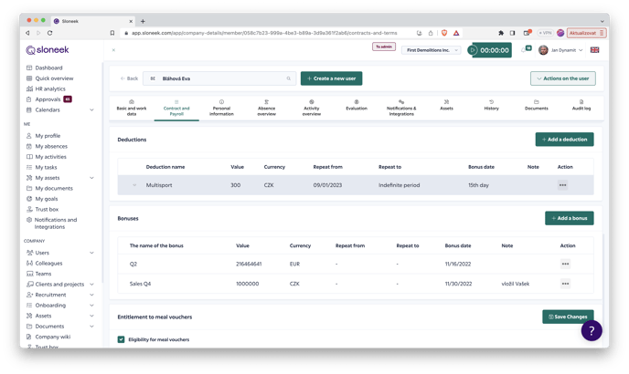Expand the Users sidebar section

point(91,253)
